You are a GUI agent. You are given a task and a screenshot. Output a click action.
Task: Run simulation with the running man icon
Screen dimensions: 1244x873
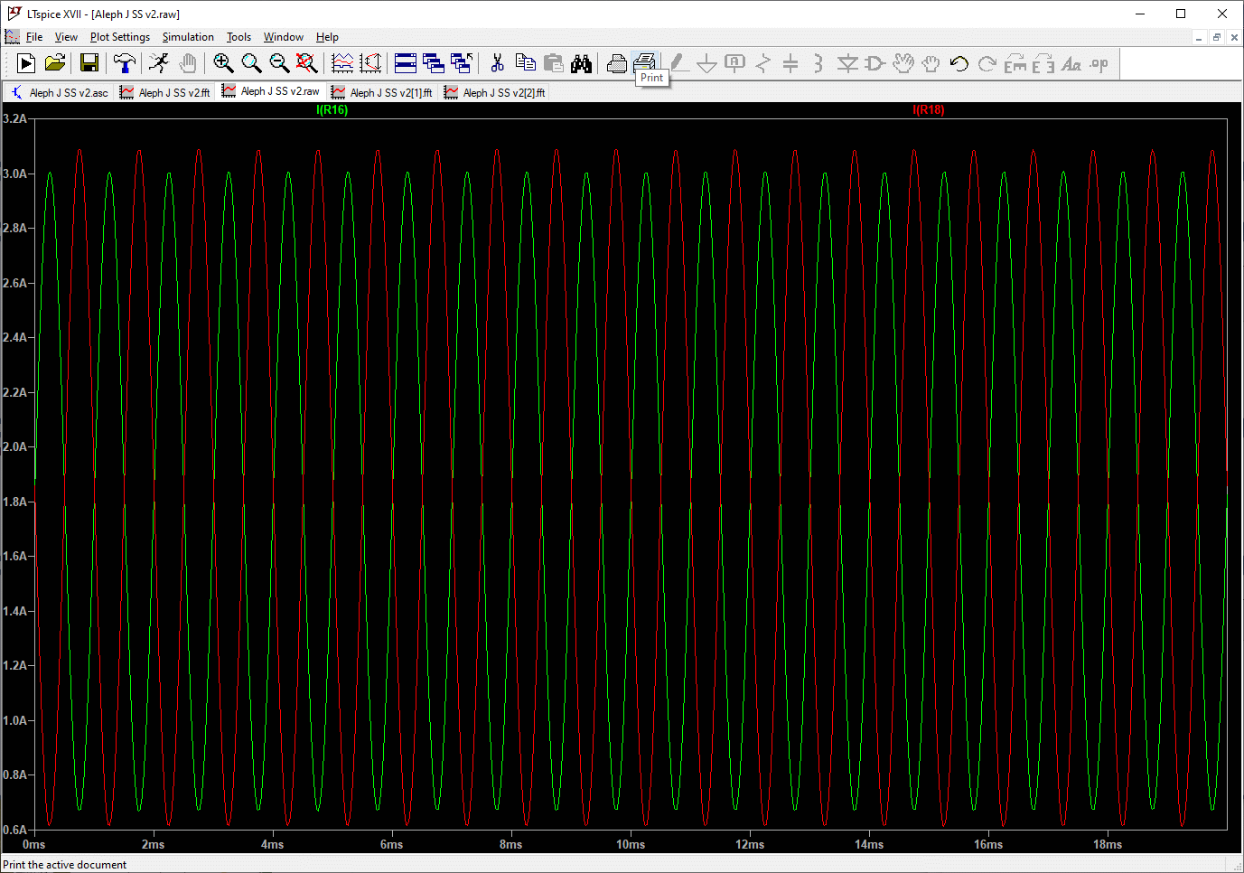pyautogui.click(x=159, y=63)
